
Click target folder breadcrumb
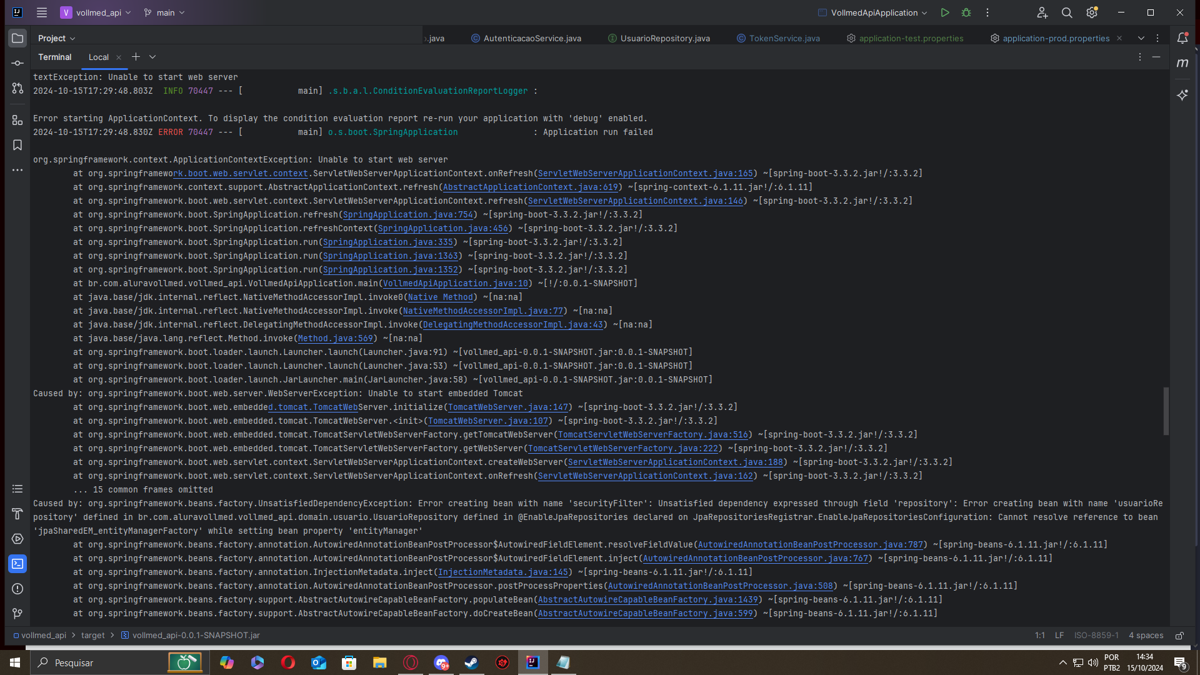click(x=93, y=635)
